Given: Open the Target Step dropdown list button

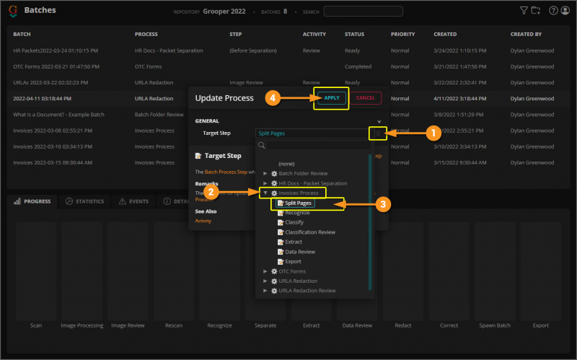Looking at the screenshot, I should 378,133.
